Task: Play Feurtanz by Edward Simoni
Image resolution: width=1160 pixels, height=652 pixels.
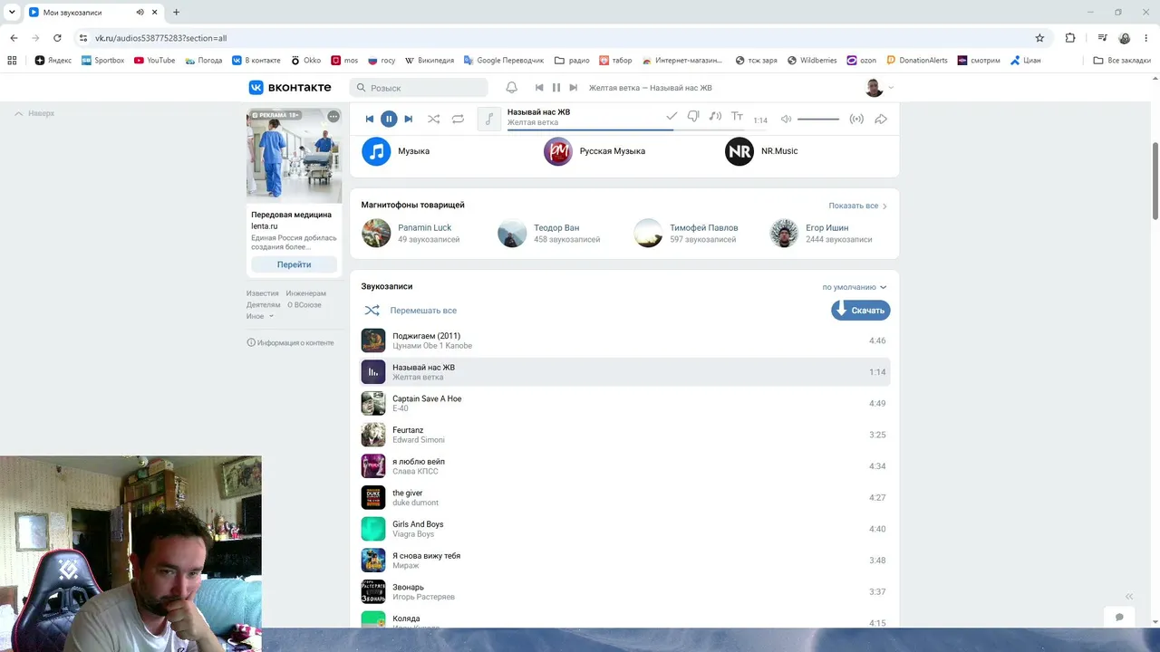Action: coord(625,435)
